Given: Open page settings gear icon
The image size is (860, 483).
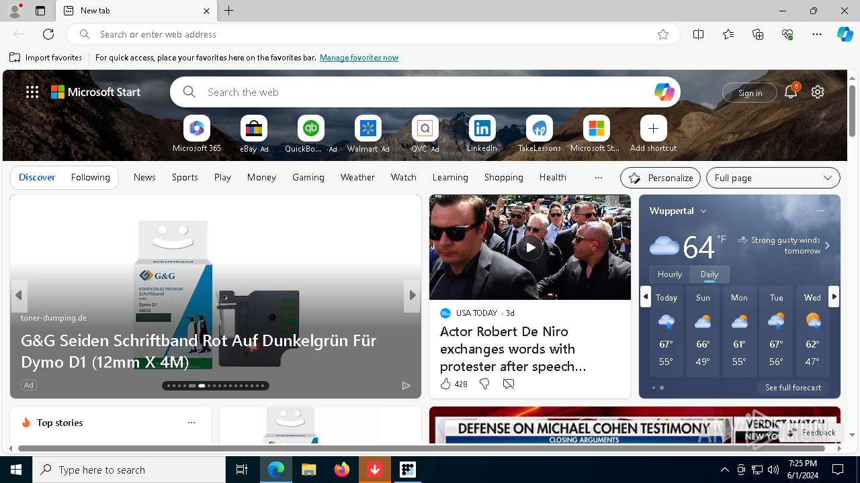Looking at the screenshot, I should tap(818, 92).
